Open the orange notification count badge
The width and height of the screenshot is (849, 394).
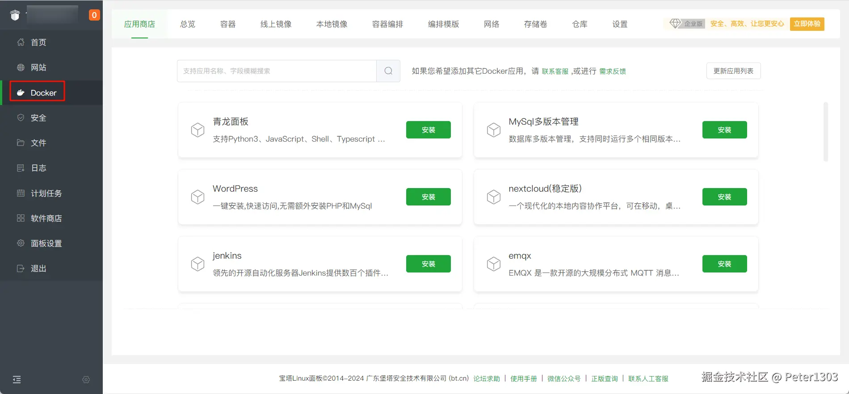[x=94, y=15]
